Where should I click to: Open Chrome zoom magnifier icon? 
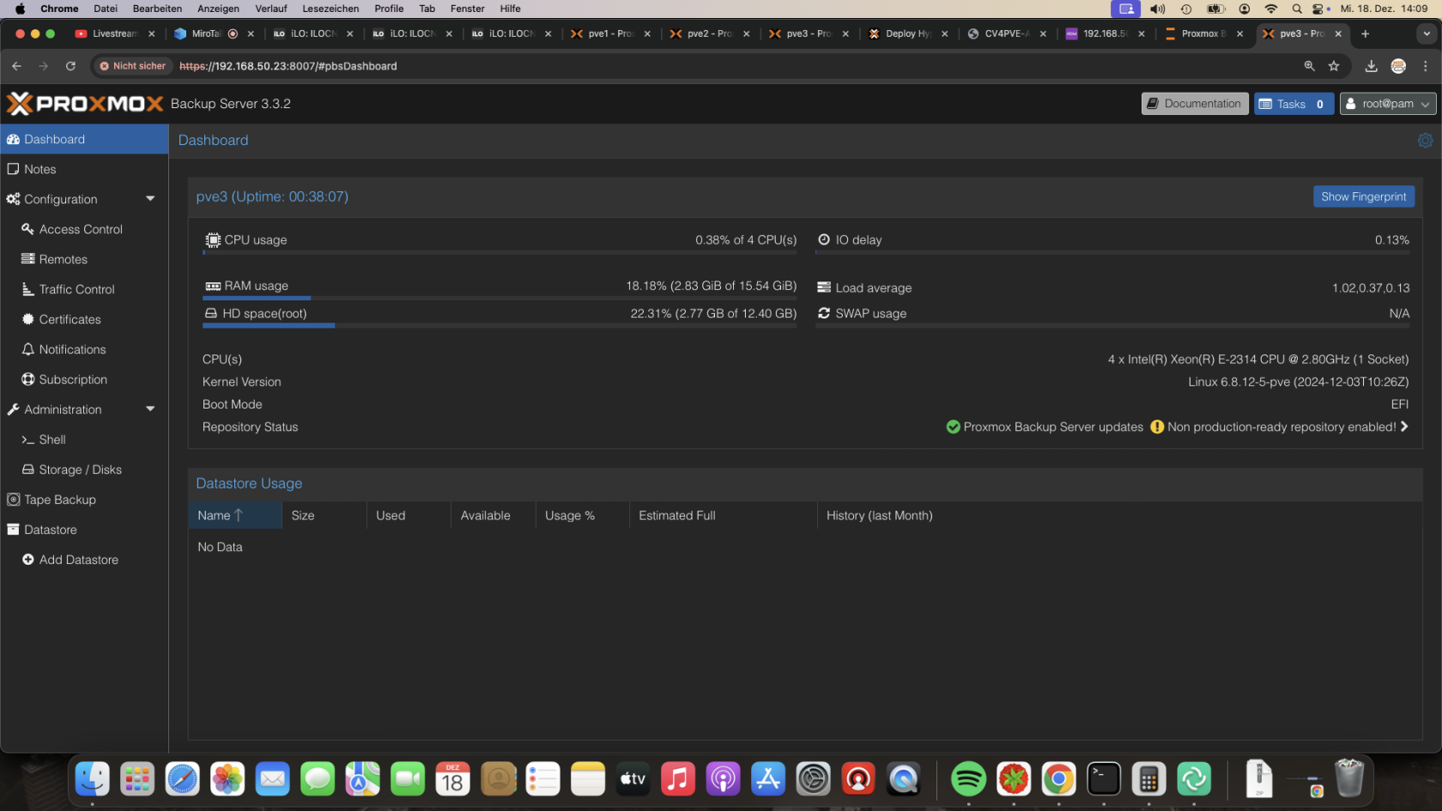click(x=1310, y=66)
